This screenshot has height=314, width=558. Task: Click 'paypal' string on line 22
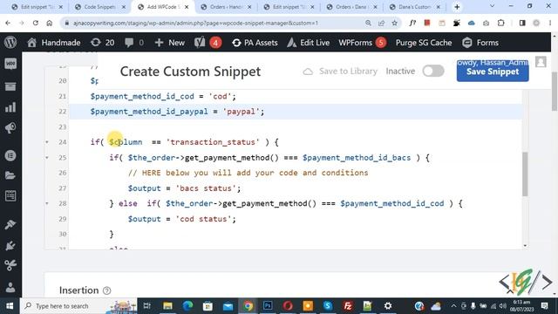click(241, 112)
